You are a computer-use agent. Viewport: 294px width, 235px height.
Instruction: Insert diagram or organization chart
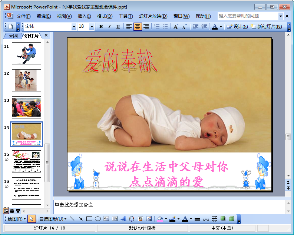pyautogui.click(x=132, y=219)
